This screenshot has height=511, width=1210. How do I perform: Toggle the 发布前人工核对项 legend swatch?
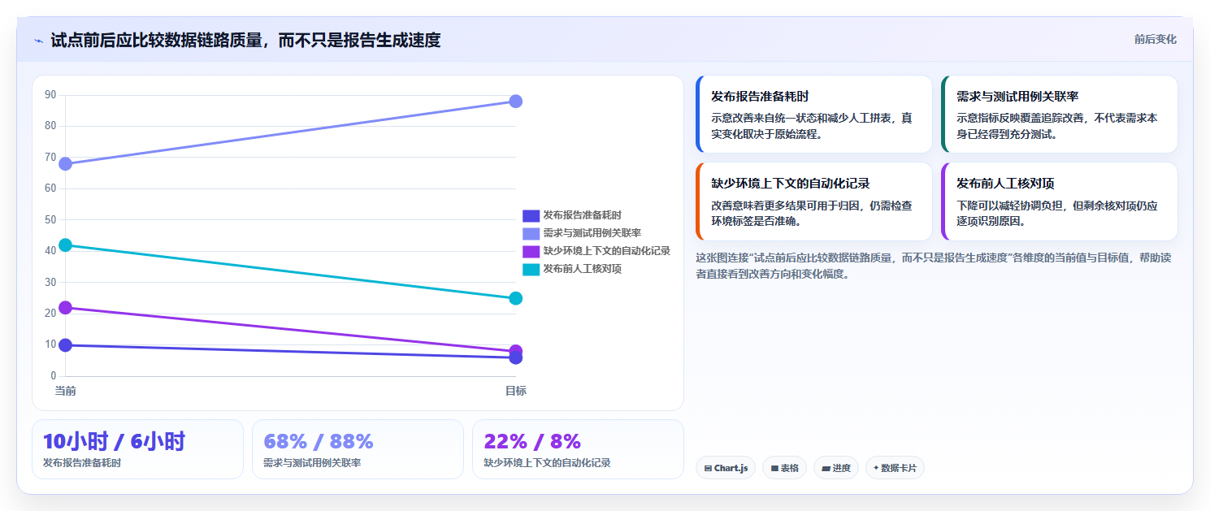point(531,269)
